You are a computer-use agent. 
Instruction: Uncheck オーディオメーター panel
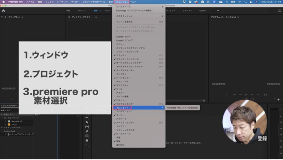[x=139, y=70]
